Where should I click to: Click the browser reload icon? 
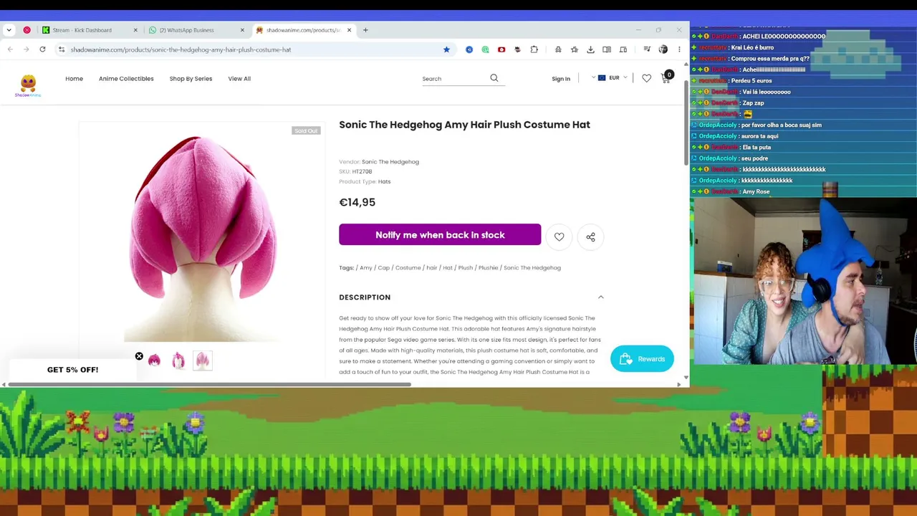(x=42, y=49)
